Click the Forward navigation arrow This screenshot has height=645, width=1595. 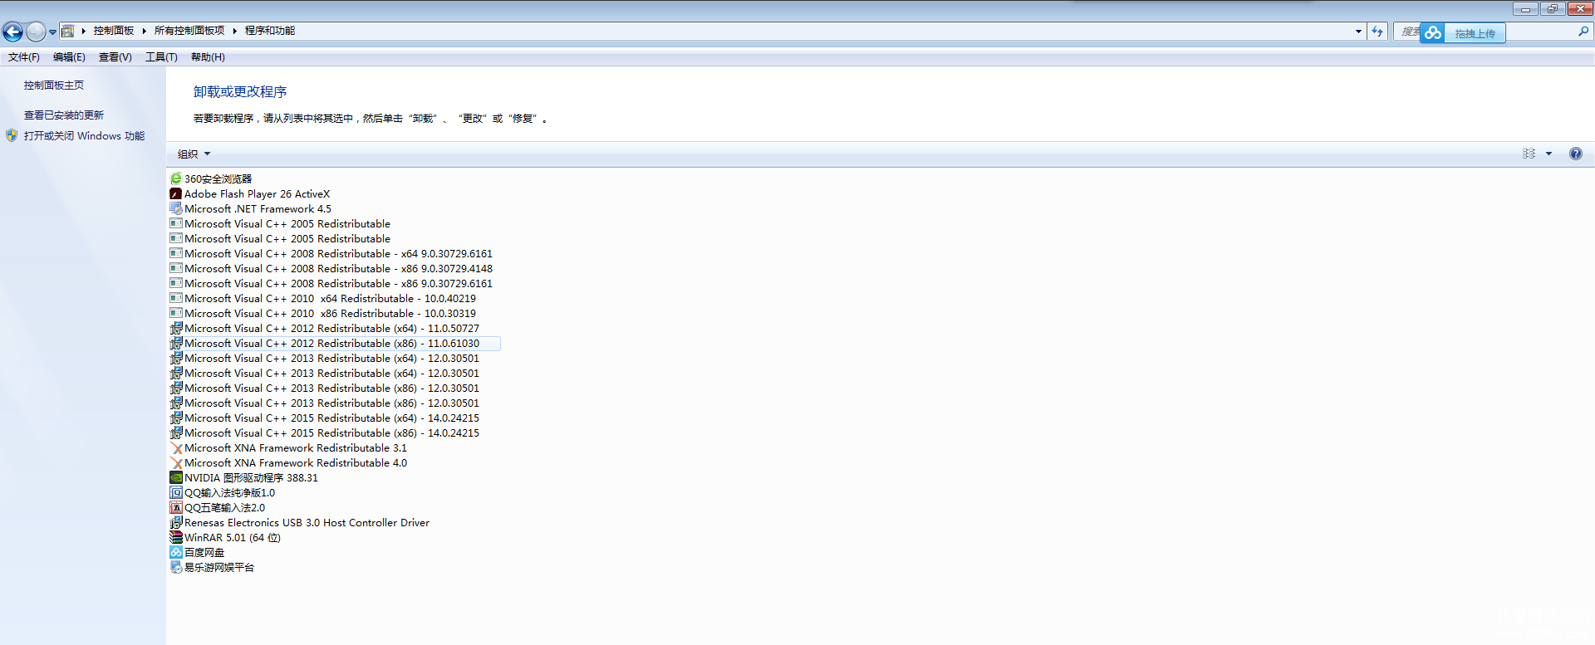click(36, 32)
